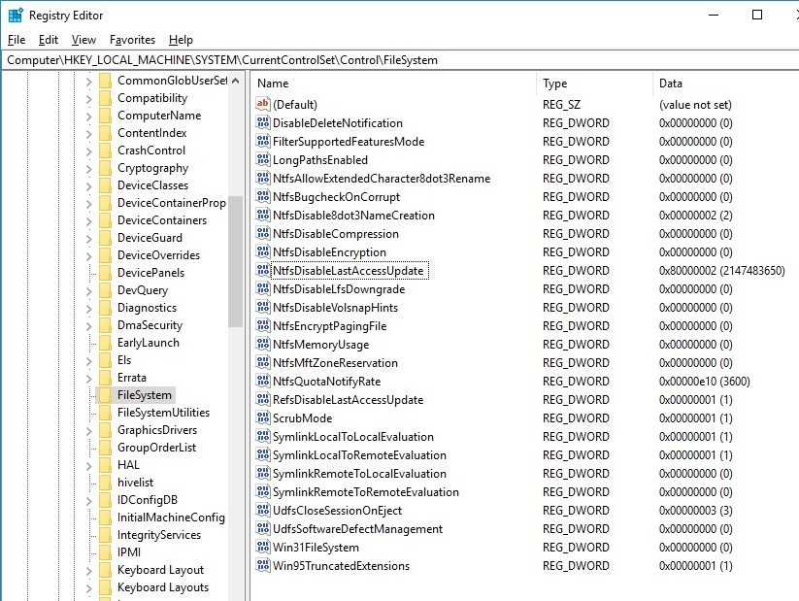The width and height of the screenshot is (799, 601).
Task: Minimize the Registry Editor window
Action: coord(714,15)
